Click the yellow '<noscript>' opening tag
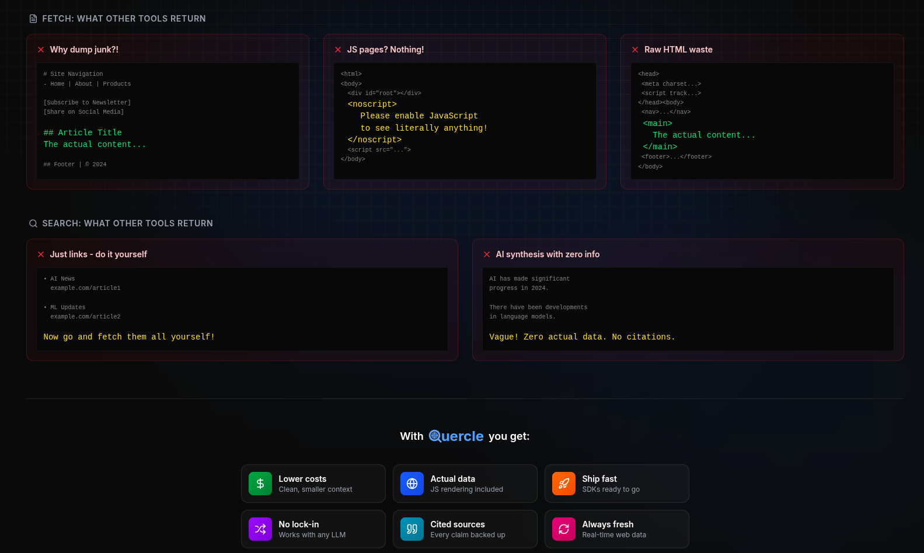 (372, 104)
